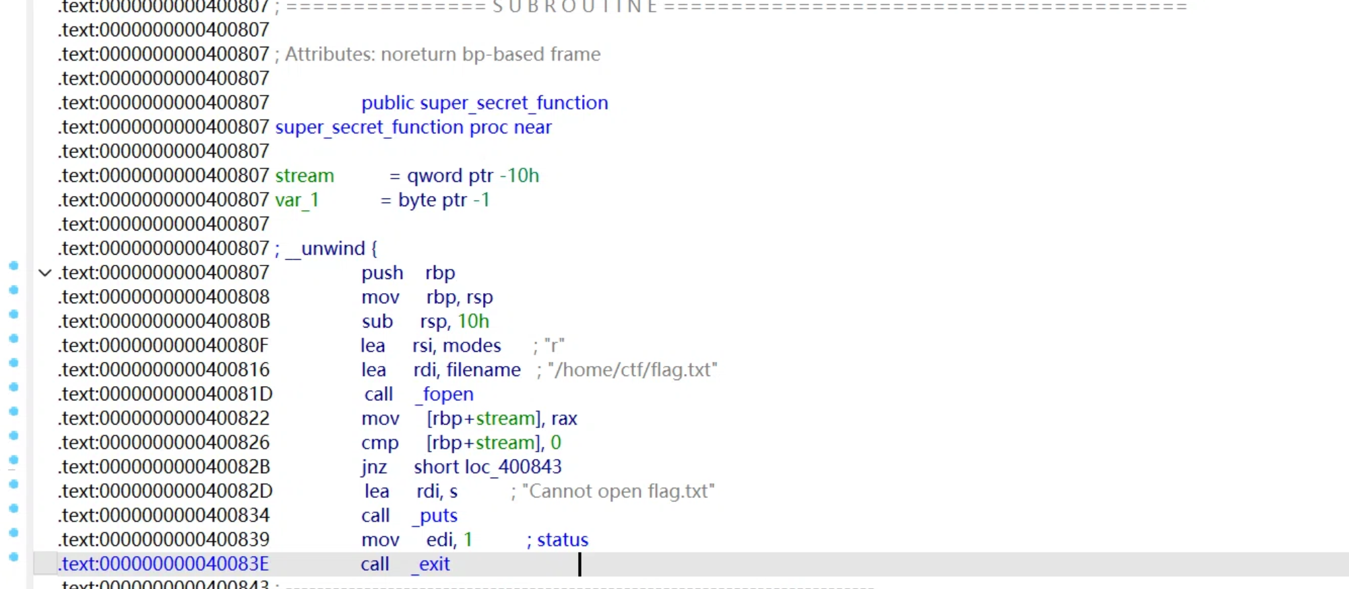Collapse the function chevron at address 400807
This screenshot has height=589, width=1349.
coord(45,273)
